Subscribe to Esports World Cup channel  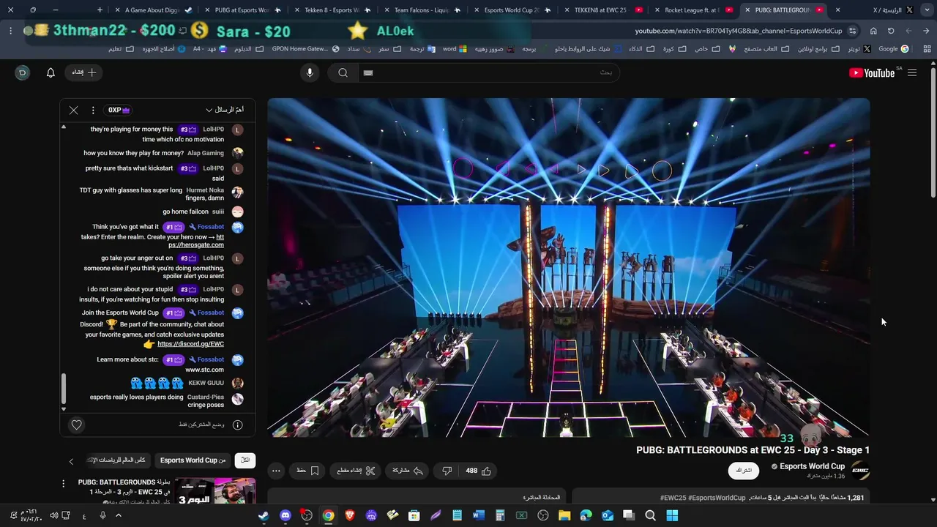[x=744, y=471]
